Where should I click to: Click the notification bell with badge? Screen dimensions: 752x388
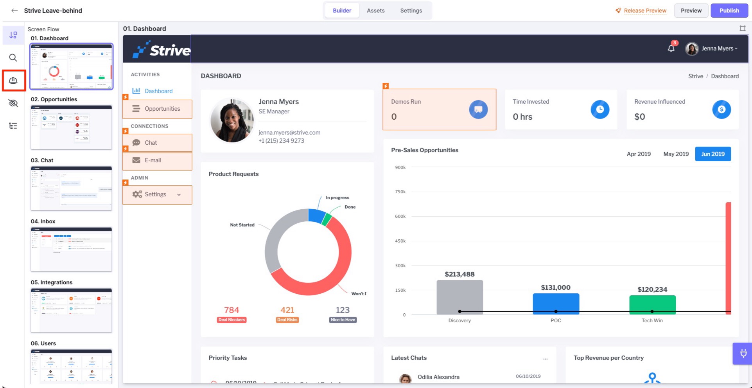[671, 48]
